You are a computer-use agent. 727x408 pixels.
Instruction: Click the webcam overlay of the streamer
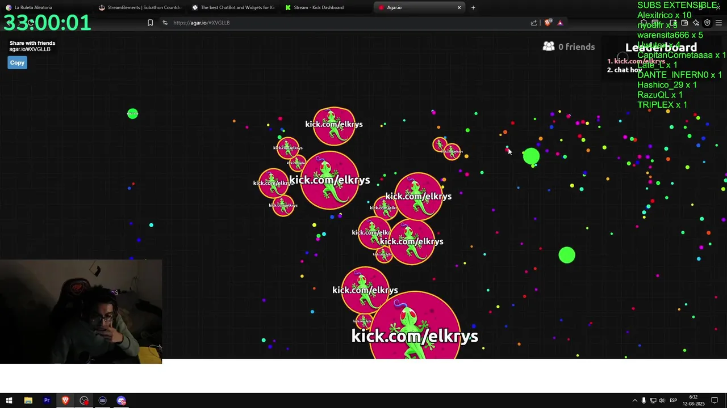(x=81, y=312)
